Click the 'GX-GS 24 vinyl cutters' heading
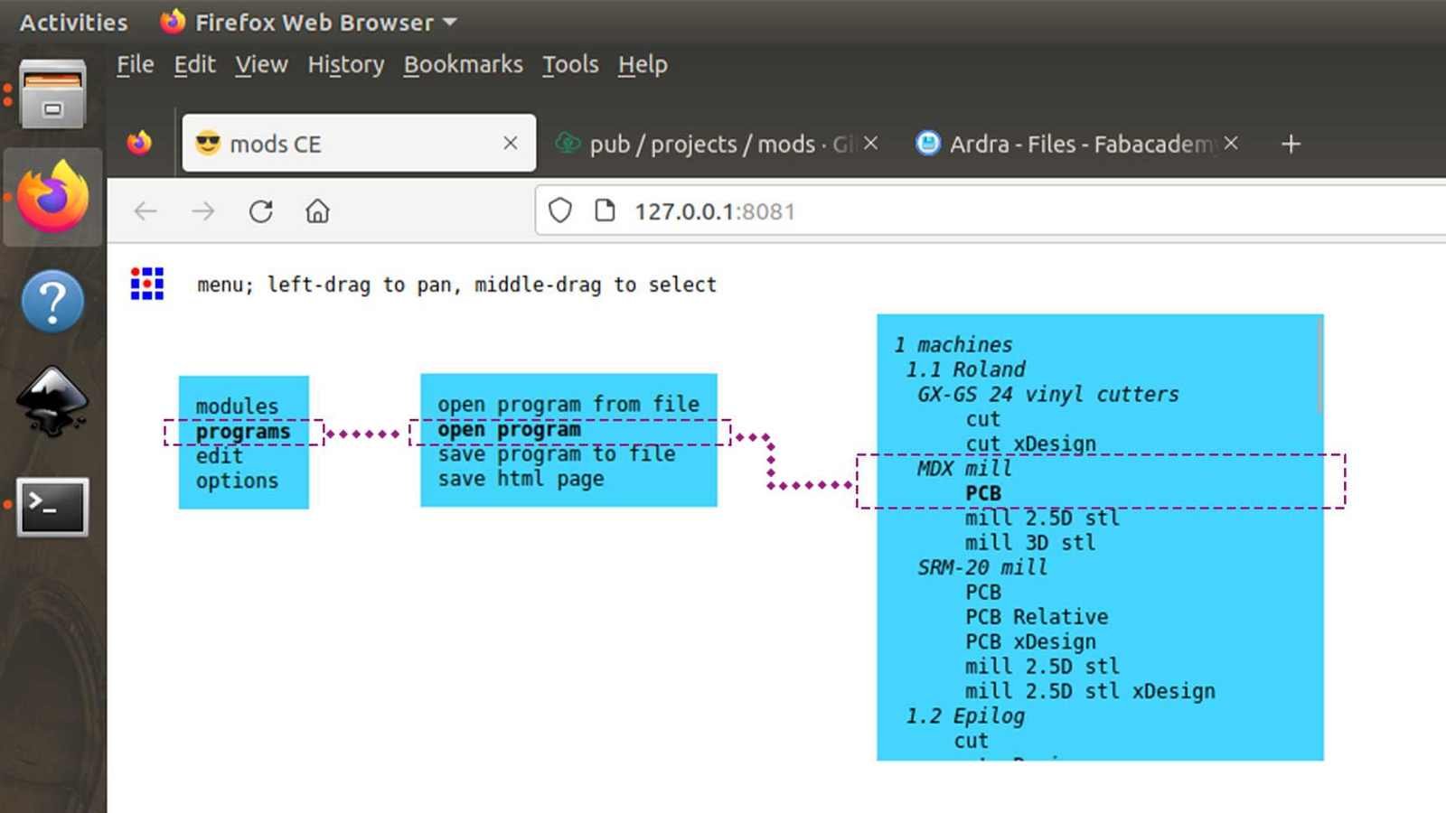 pyautogui.click(x=1048, y=395)
